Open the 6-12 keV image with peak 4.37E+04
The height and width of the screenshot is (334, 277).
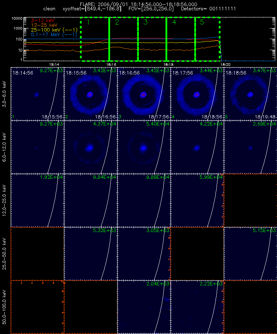point(91,147)
